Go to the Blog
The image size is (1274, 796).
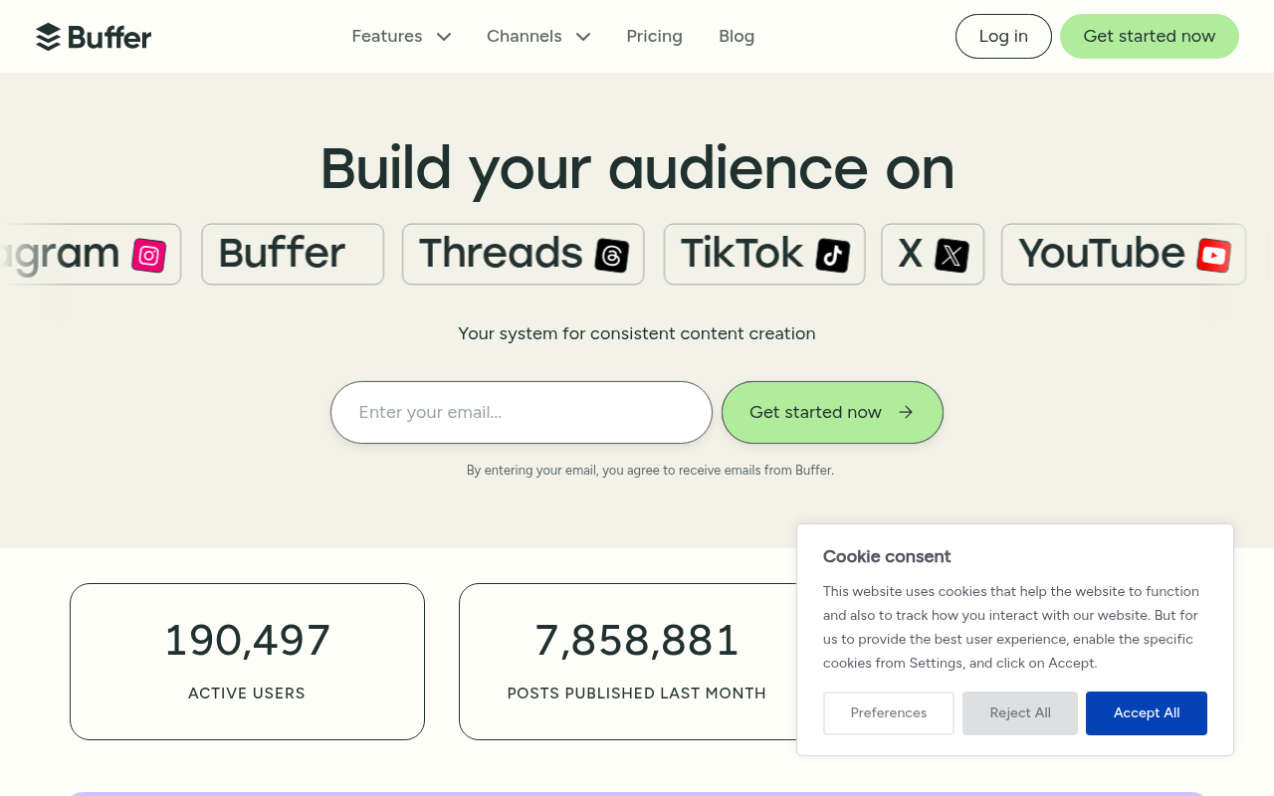click(737, 36)
